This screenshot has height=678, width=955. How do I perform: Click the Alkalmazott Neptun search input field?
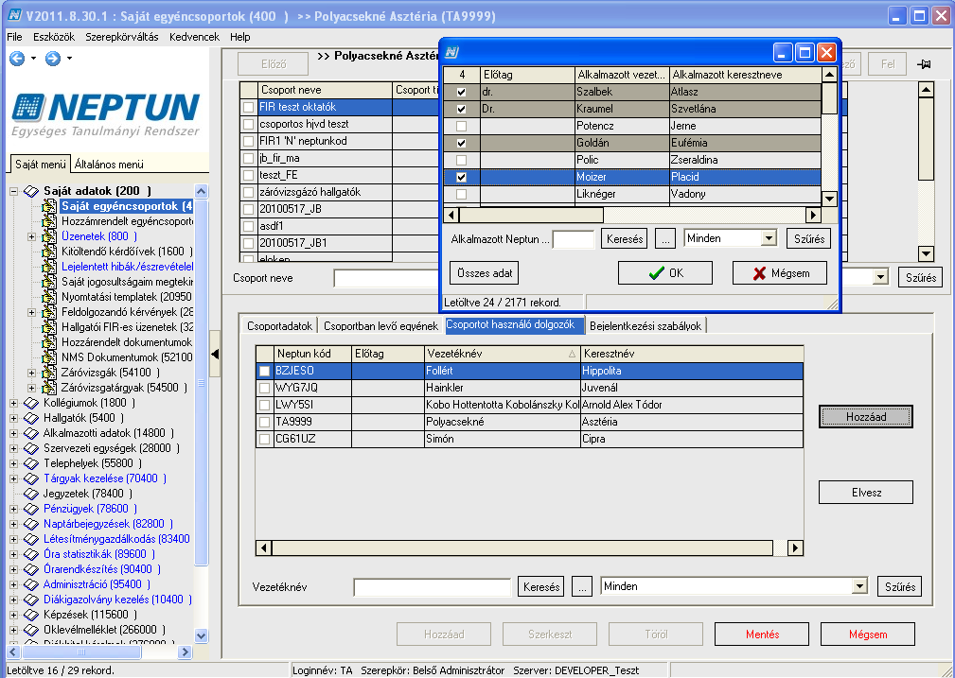click(574, 239)
